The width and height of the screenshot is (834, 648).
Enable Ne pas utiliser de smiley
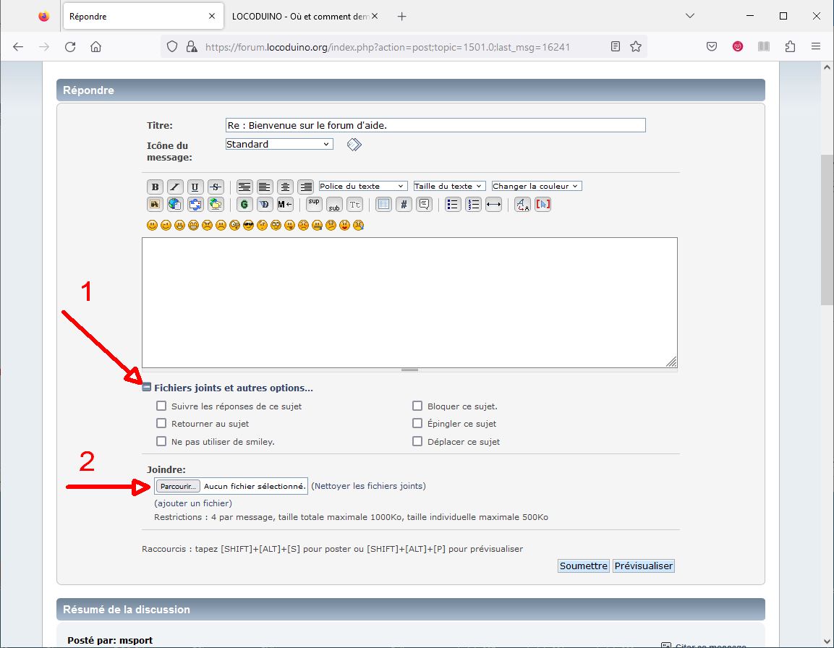(x=161, y=442)
